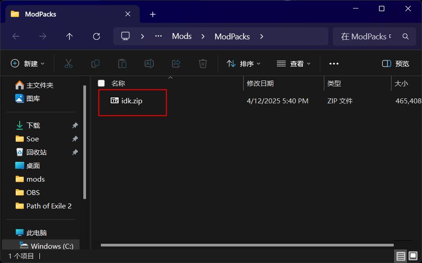Open 下载 folder in sidebar
Viewport: 422px width, 263px height.
[x=27, y=125]
